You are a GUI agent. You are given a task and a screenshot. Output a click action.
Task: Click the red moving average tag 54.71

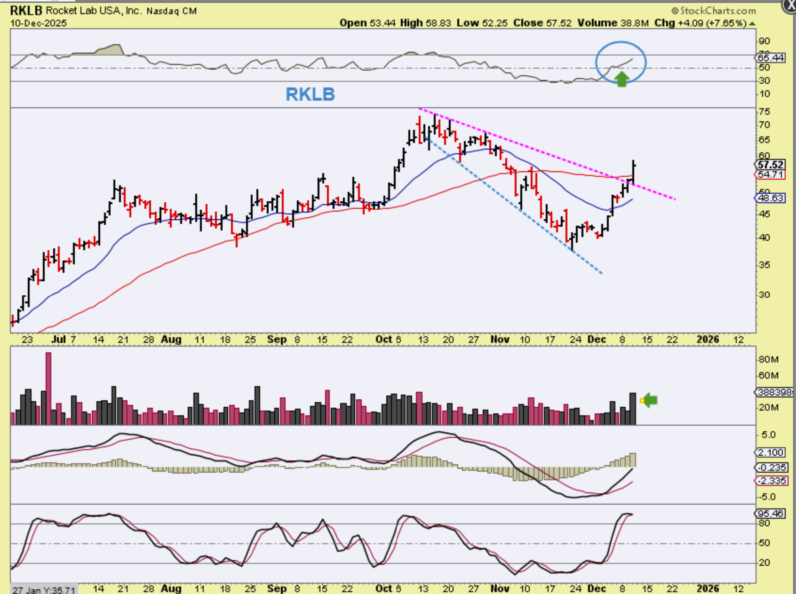[x=771, y=174]
